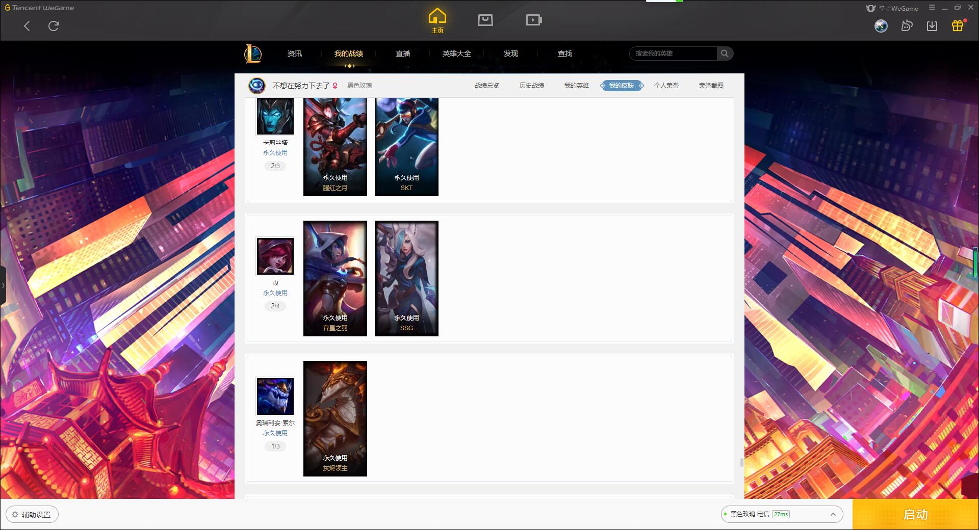Focus the 搜索我的英雄 search field

click(673, 54)
